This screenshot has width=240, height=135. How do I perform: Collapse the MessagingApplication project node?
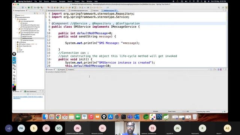click(x=13, y=17)
